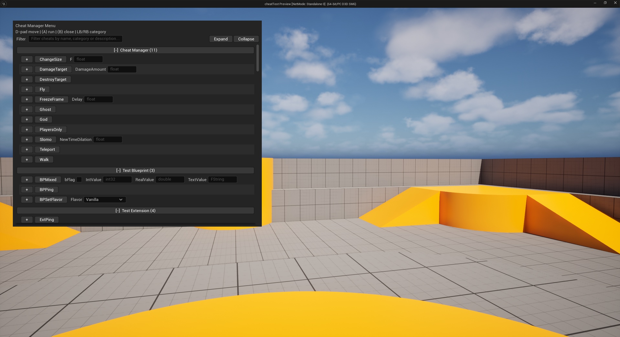Click the plus button beside FreezeFrame
The image size is (620, 337).
coord(27,99)
